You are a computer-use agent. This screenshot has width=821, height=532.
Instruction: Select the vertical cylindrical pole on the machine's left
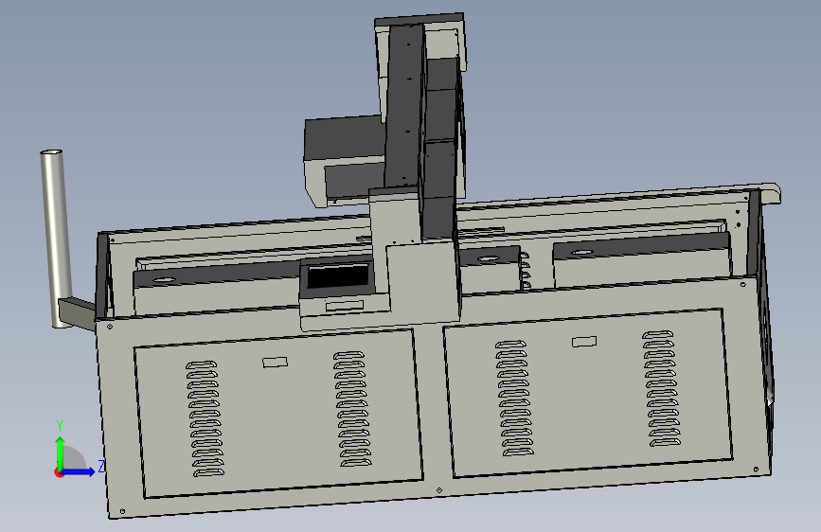click(56, 239)
